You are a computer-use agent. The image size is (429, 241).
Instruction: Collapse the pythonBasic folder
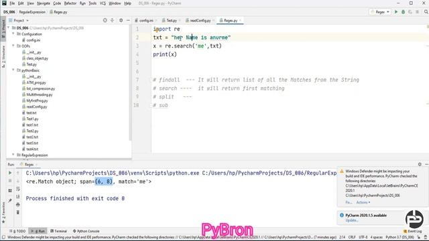point(13,70)
